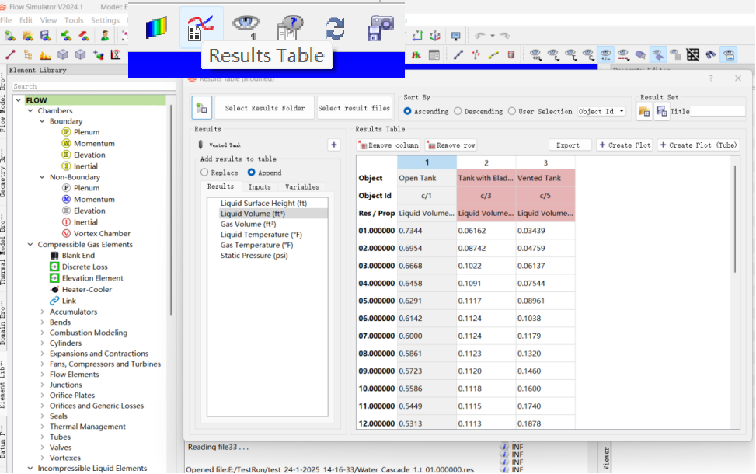The image size is (756, 474).
Task: Click the Title input field
Action: pyautogui.click(x=717, y=111)
